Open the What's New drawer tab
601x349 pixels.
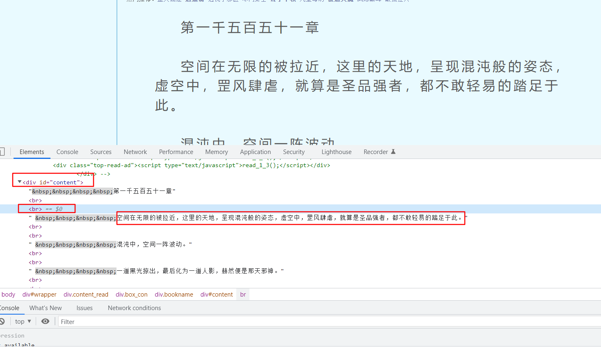pyautogui.click(x=46, y=308)
